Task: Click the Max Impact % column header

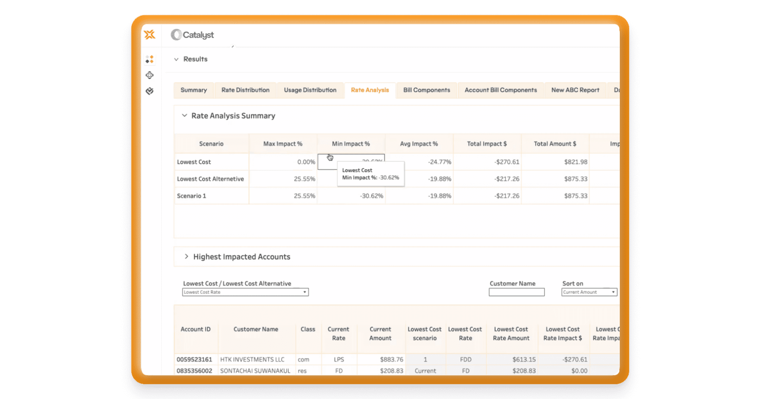Action: point(283,144)
